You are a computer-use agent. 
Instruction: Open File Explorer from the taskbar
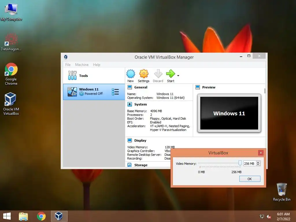(x=23, y=216)
